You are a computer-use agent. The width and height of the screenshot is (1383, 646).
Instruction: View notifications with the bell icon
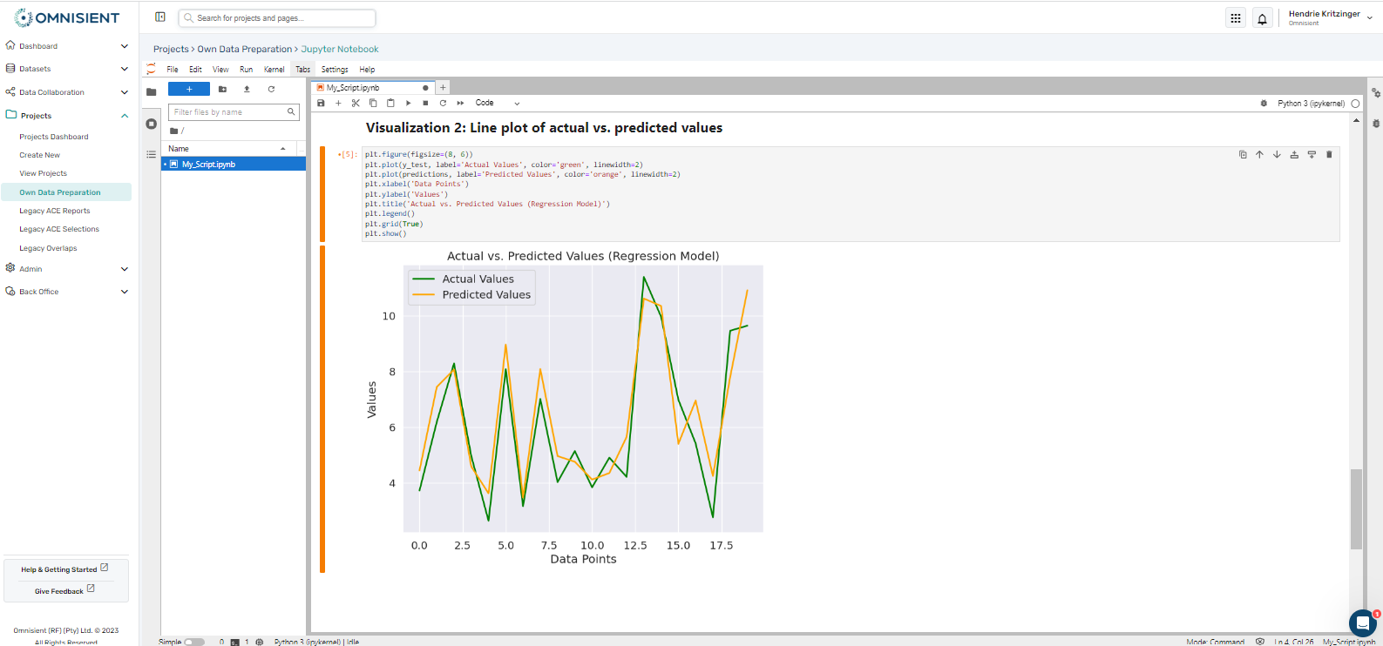coord(1262,18)
